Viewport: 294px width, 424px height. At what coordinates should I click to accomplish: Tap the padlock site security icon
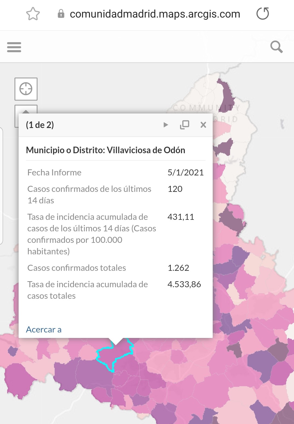pyautogui.click(x=61, y=14)
